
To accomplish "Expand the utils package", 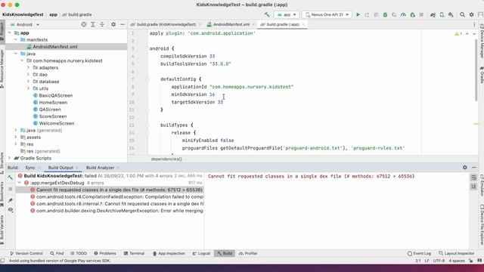I will (x=28, y=88).
